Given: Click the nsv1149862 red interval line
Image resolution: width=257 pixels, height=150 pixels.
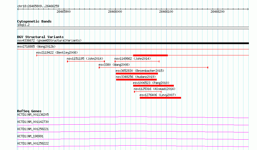Looking at the screenshot, I should click(137, 61).
